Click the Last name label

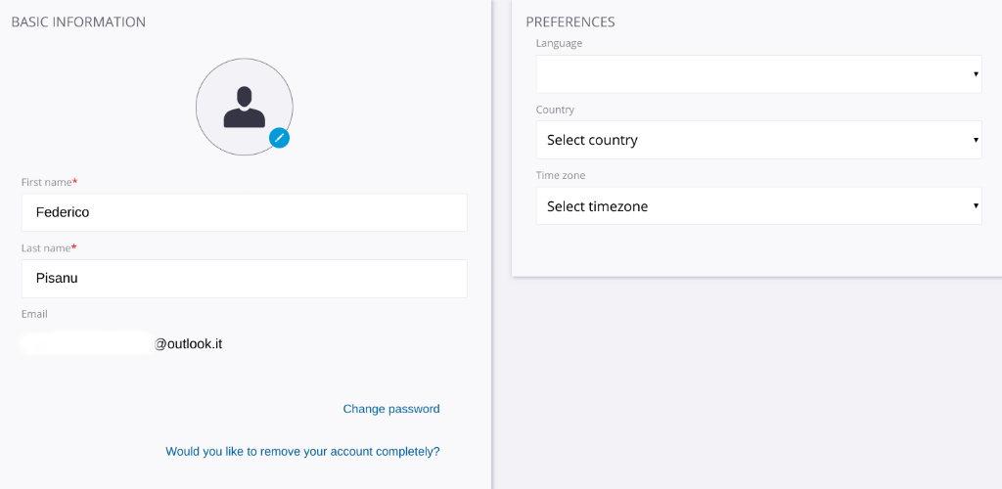49,247
